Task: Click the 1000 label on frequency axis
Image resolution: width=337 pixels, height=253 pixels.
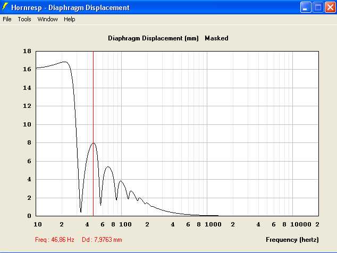Action: (212, 224)
